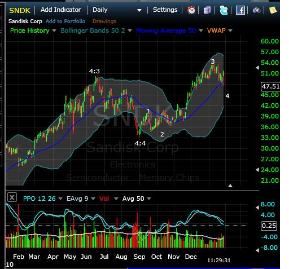Share chart via Twitter bird icon
Screen dimensions: 289x269
[224, 10]
